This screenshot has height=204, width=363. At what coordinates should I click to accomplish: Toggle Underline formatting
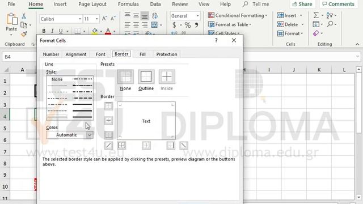point(61,31)
